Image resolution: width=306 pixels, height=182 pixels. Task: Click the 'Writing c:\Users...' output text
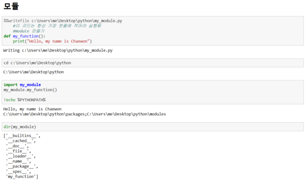tap(58, 51)
